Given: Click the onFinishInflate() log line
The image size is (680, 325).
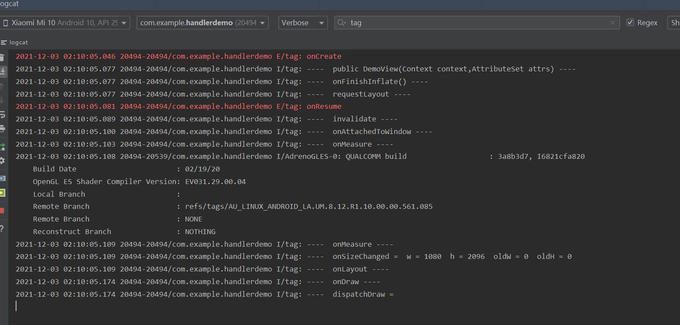Looking at the screenshot, I should point(222,81).
